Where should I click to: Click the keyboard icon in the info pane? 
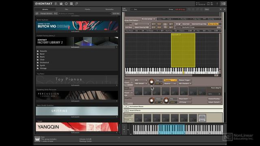click(x=37, y=139)
